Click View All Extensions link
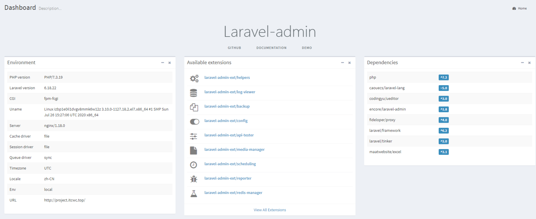 (x=270, y=210)
